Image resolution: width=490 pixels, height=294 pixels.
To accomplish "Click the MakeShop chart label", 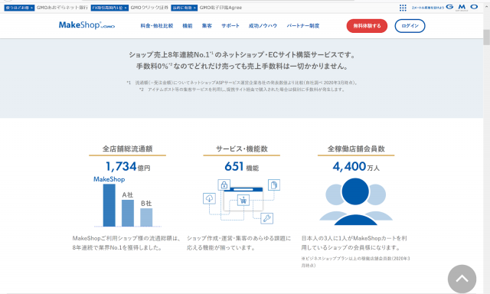I will tap(109, 179).
